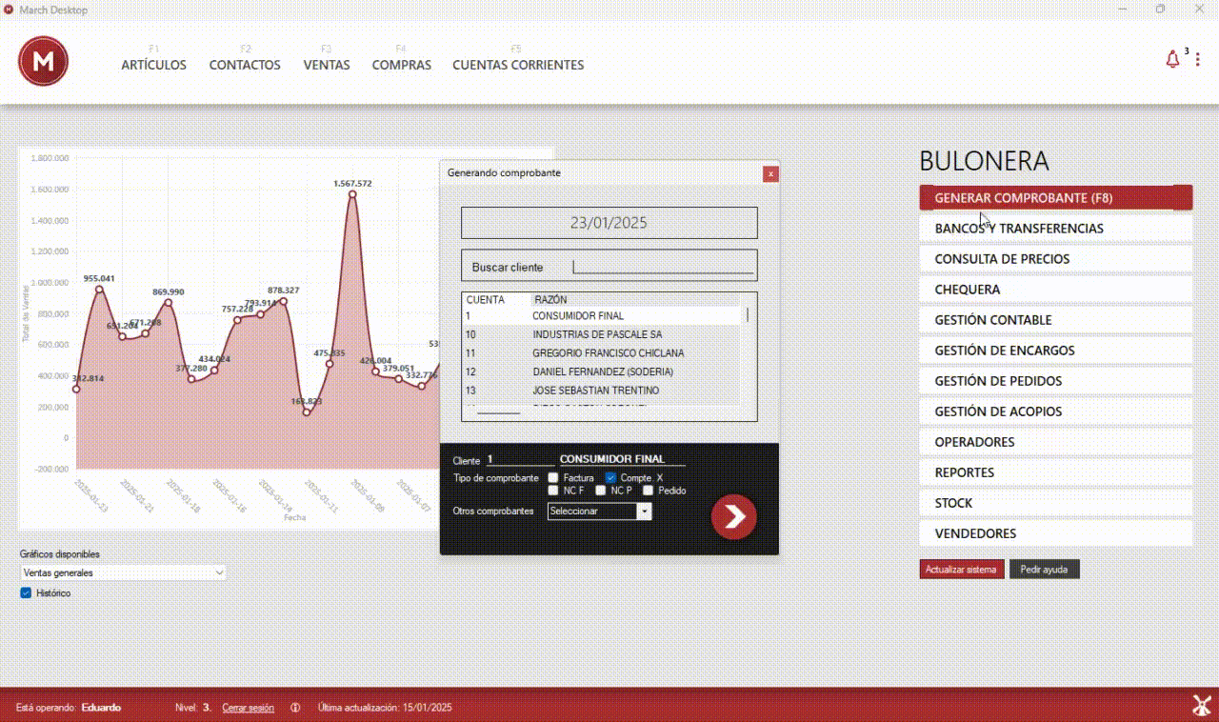Click the 878.327 chart data point

tap(283, 301)
